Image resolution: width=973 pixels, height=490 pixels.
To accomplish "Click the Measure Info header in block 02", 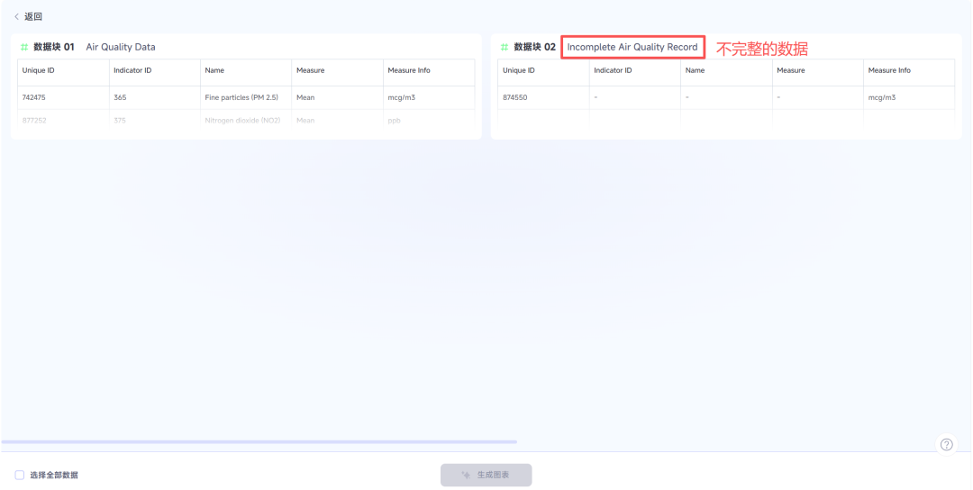I will tap(888, 70).
